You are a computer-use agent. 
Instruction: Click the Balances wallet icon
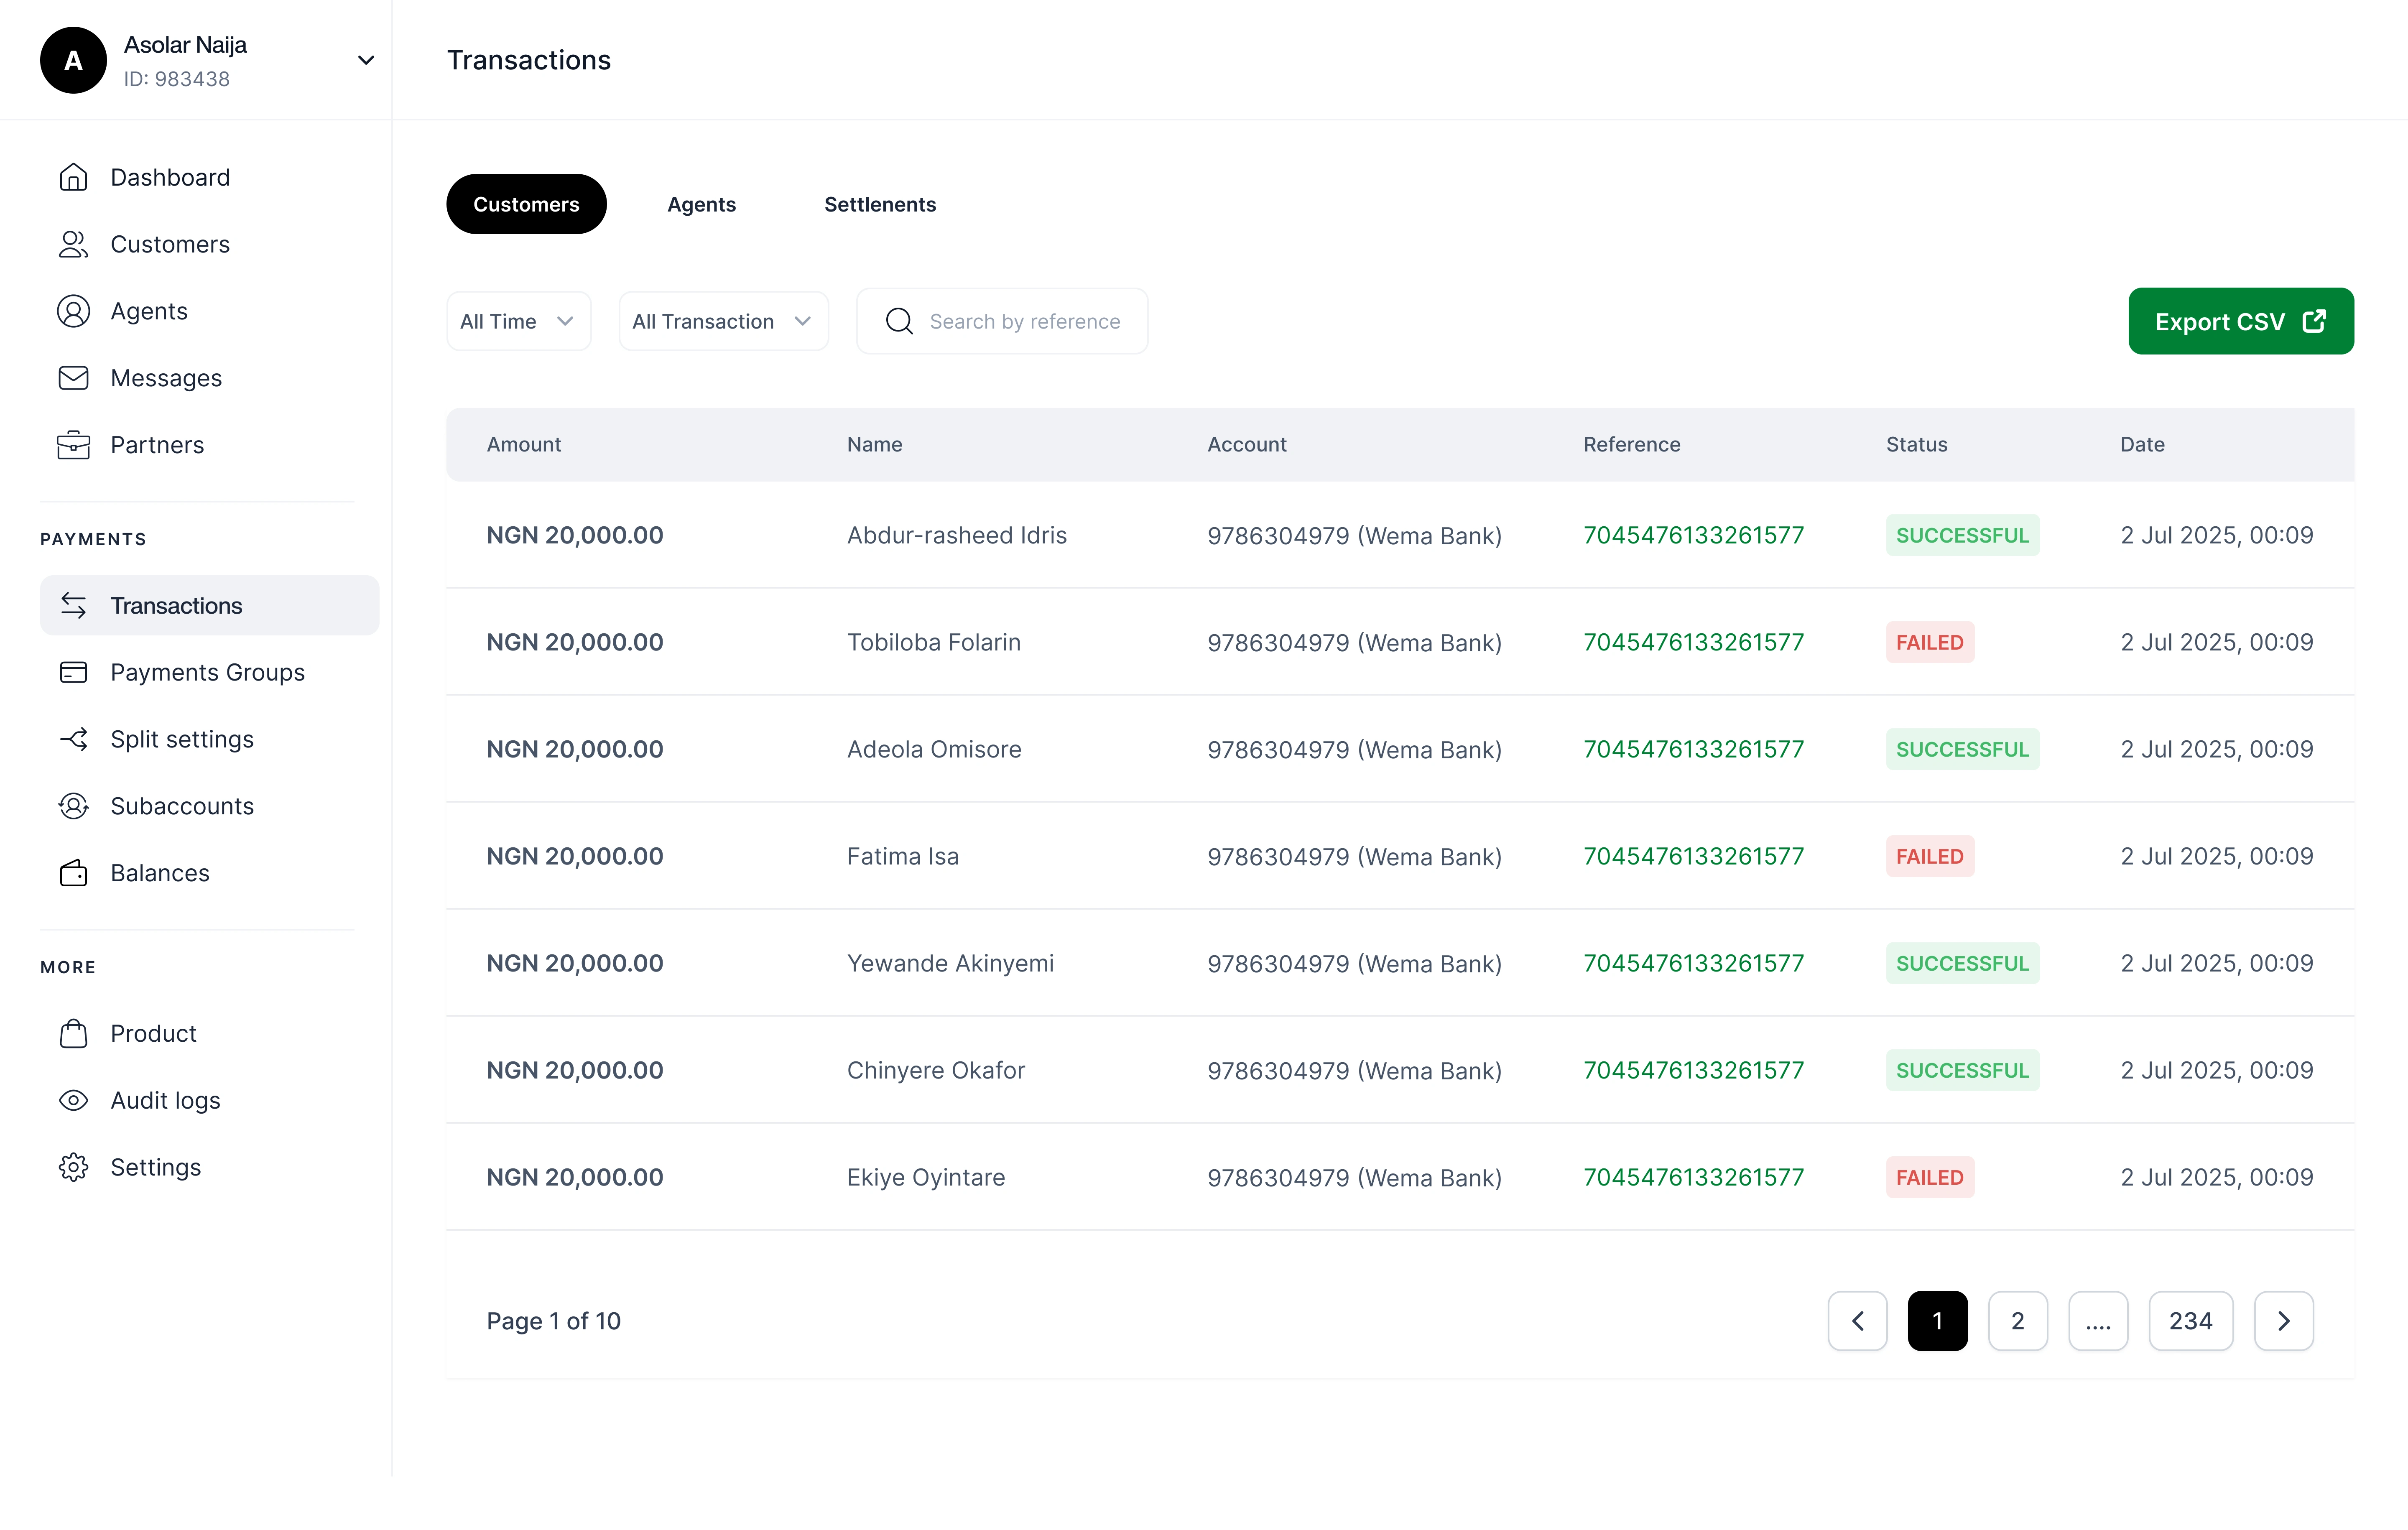[x=73, y=873]
